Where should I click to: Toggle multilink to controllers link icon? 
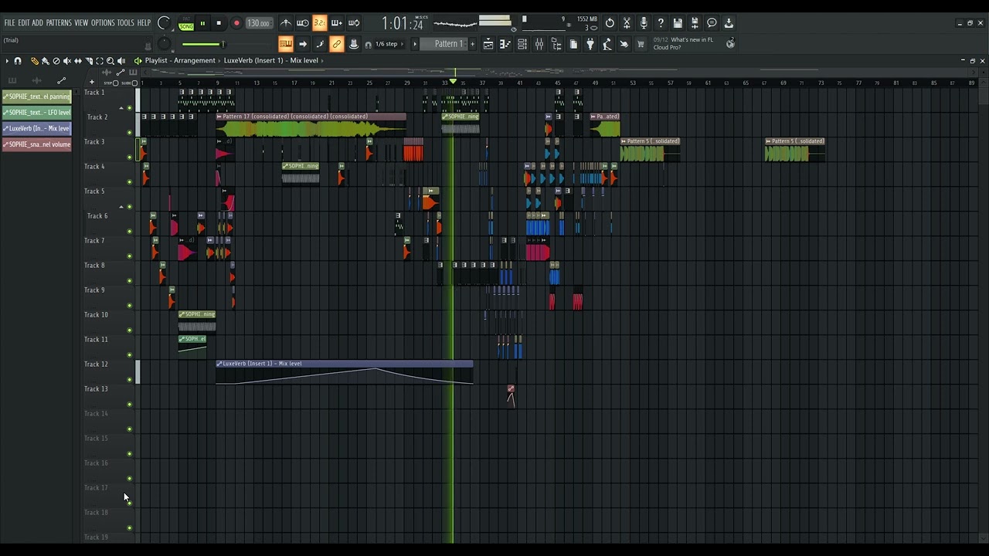337,44
